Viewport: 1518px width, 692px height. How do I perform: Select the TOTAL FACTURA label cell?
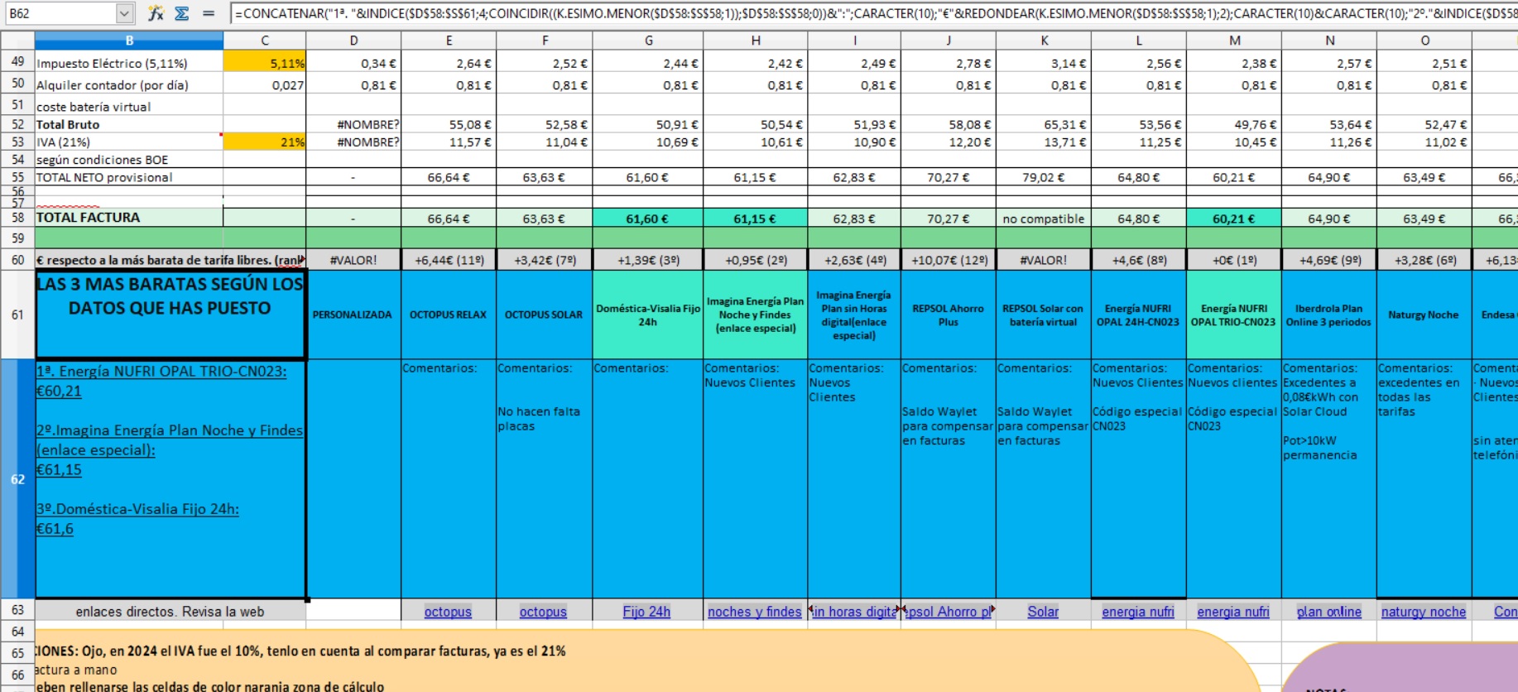[x=129, y=218]
